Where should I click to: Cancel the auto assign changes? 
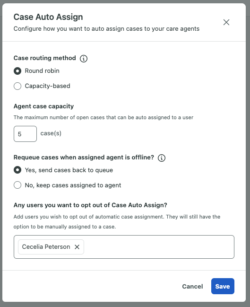tap(192, 287)
